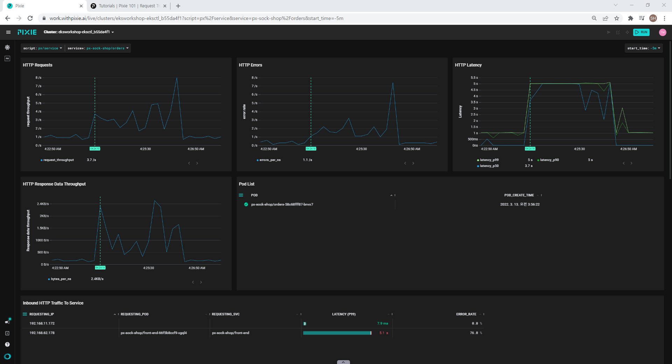Sort by REQUESTING_POD column header
The height and width of the screenshot is (364, 672).
click(x=135, y=314)
